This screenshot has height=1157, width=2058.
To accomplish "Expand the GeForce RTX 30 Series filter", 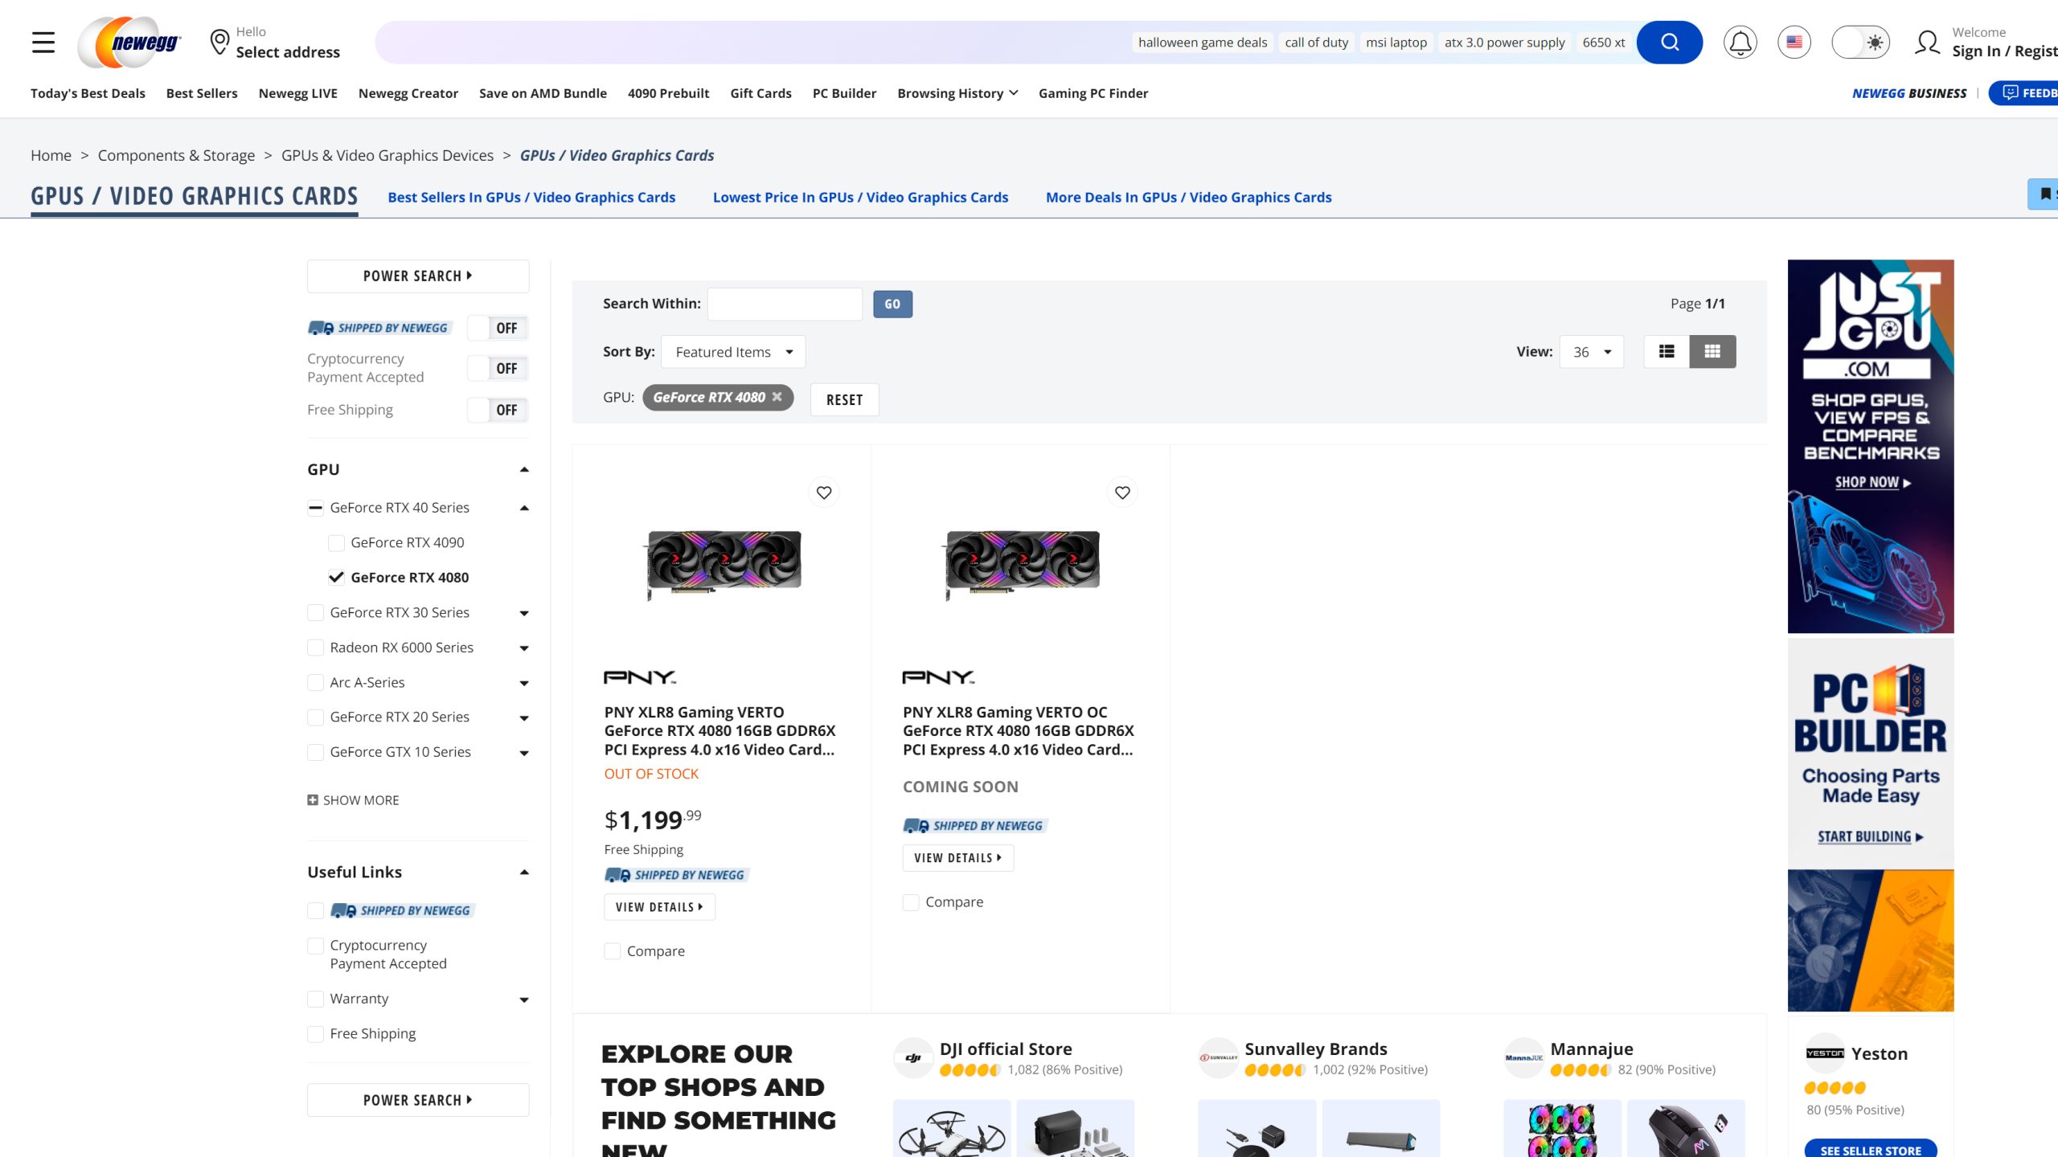I will (524, 613).
